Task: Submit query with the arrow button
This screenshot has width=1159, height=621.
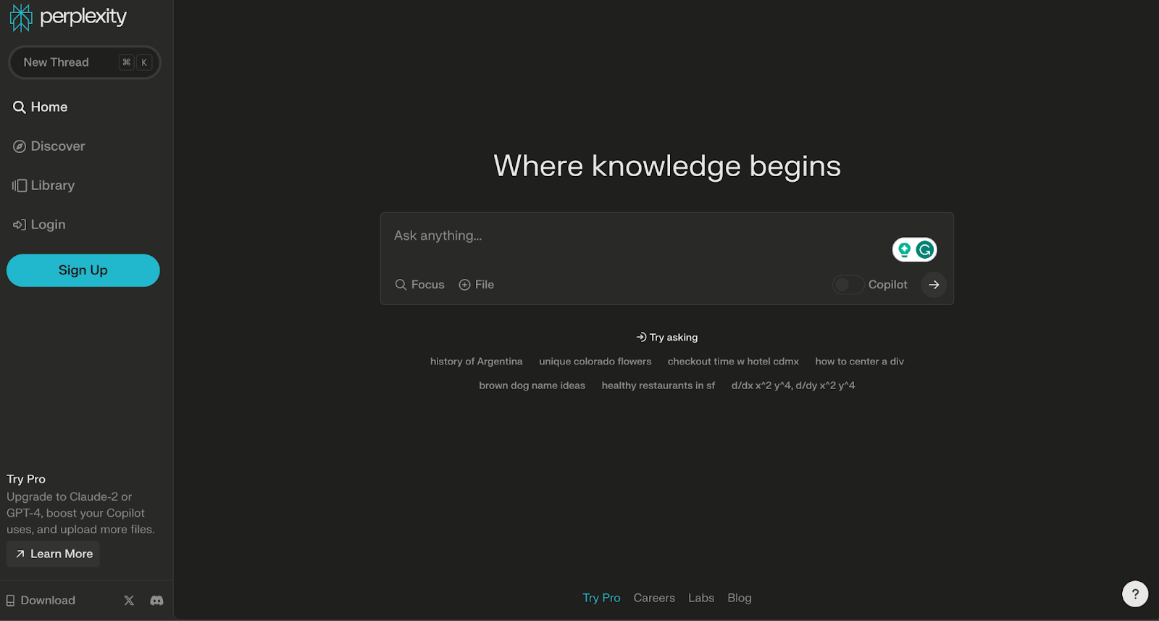Action: pos(934,285)
